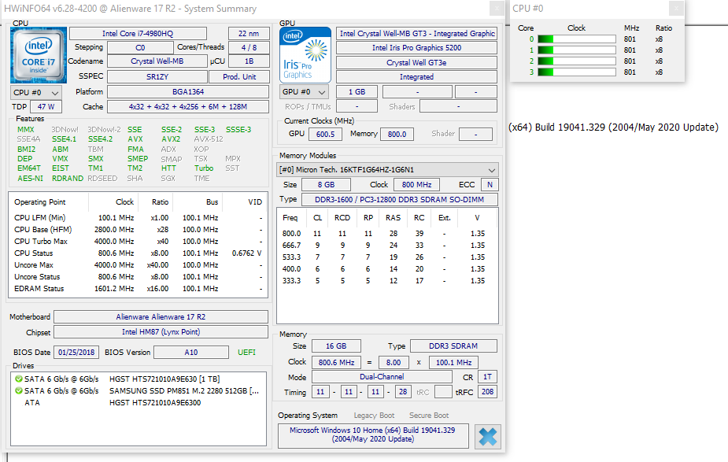Screen dimensions: 728x462
Task: Click the green UEFI label
Action: [x=246, y=353]
